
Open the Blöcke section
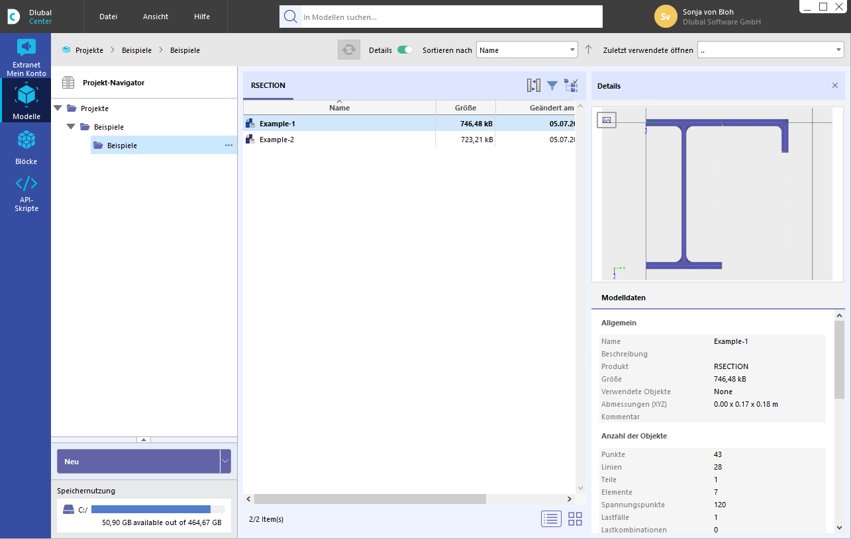[x=26, y=147]
